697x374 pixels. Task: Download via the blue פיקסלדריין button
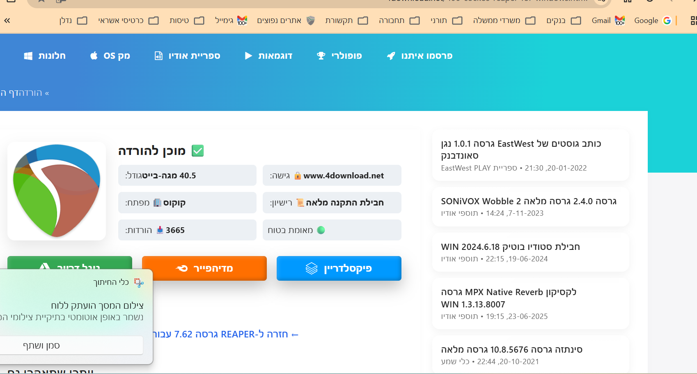click(x=339, y=268)
